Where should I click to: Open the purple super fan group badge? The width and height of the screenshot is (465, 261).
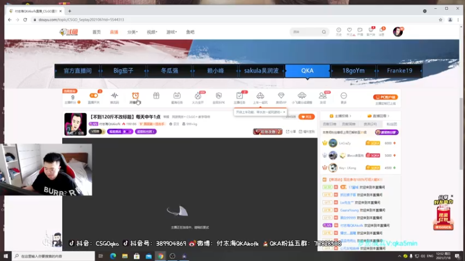(146, 132)
